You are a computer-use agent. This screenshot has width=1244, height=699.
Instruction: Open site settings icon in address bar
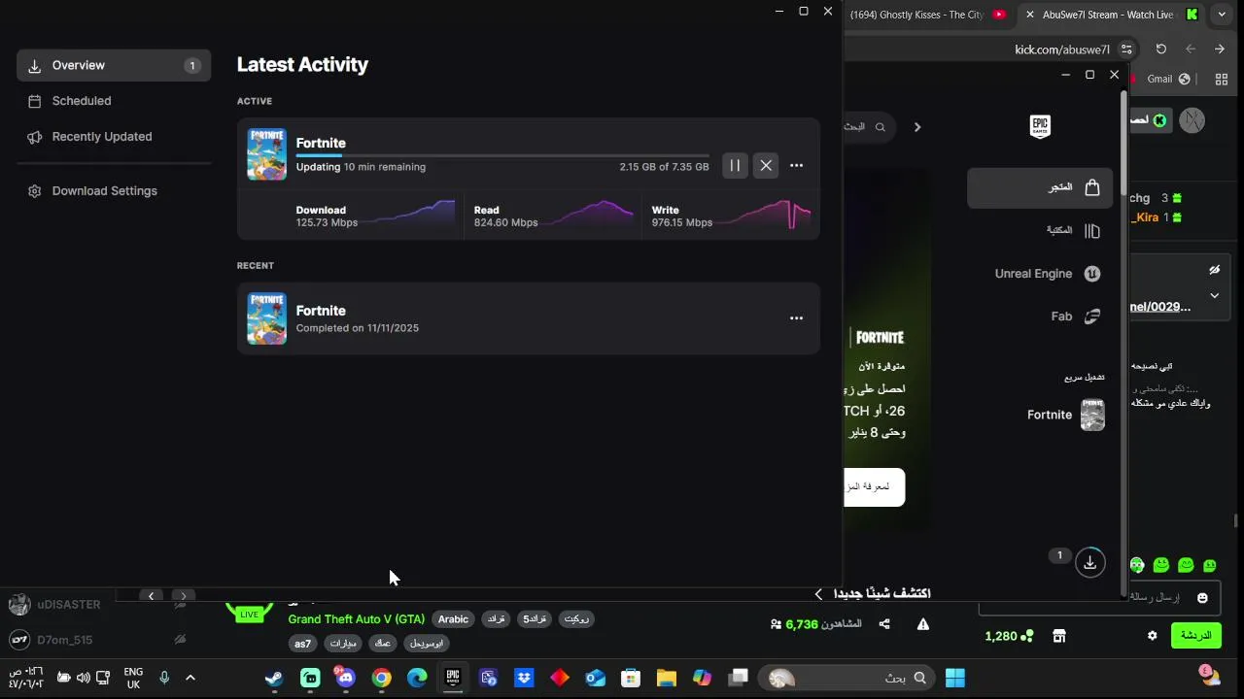tap(1126, 50)
